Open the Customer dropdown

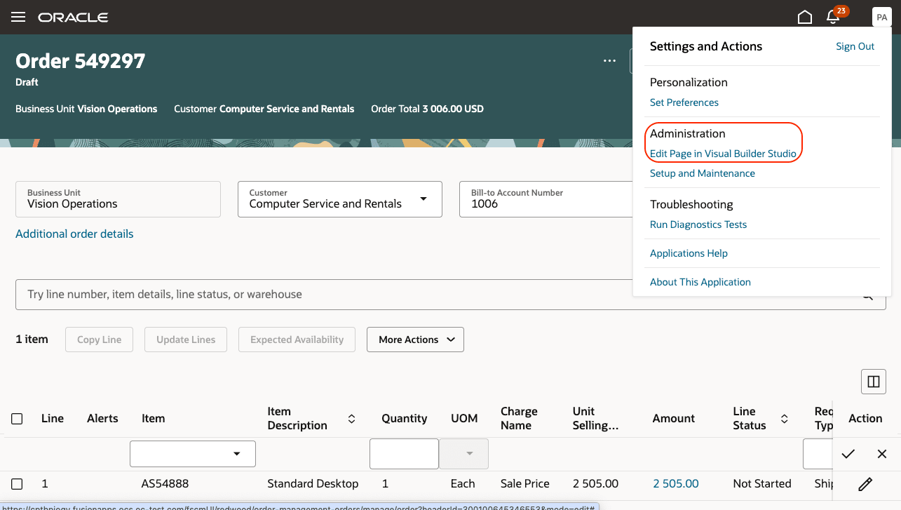pyautogui.click(x=424, y=199)
